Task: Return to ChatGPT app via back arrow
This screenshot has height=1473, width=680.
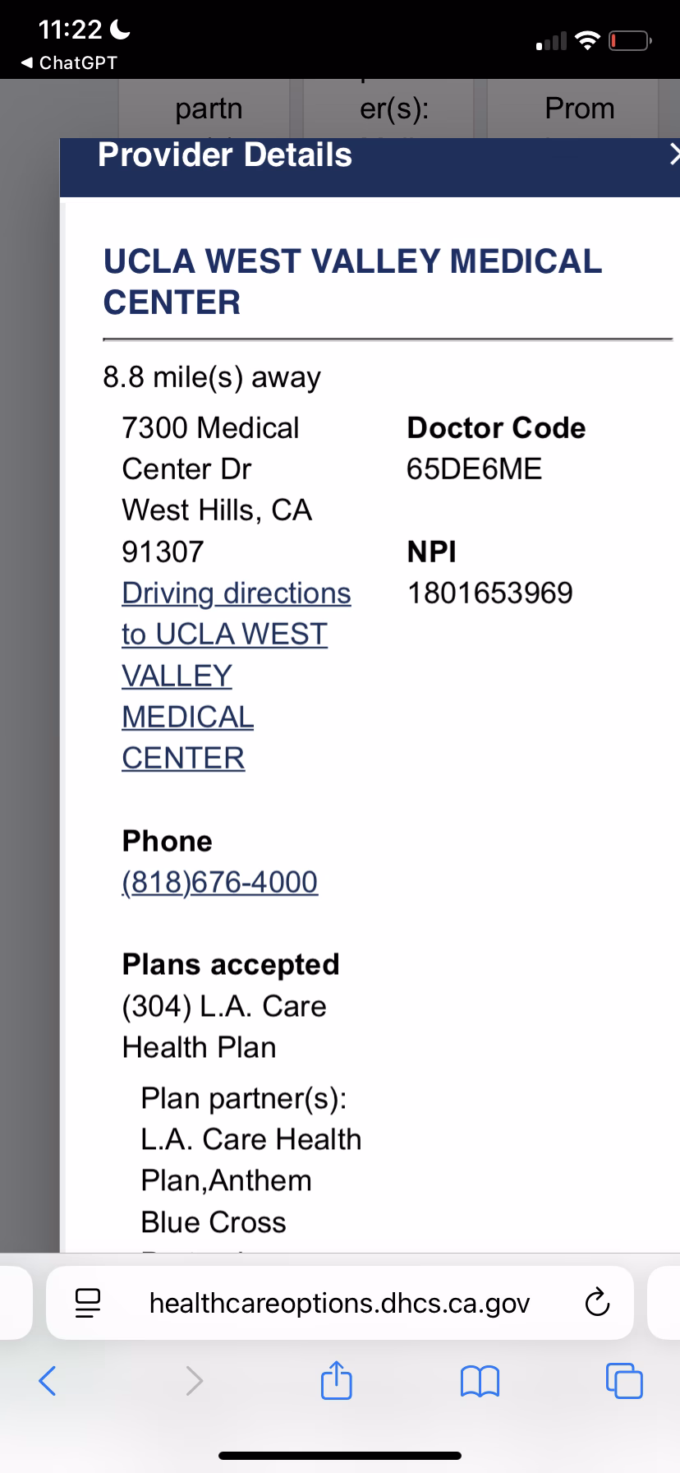Action: (x=69, y=62)
